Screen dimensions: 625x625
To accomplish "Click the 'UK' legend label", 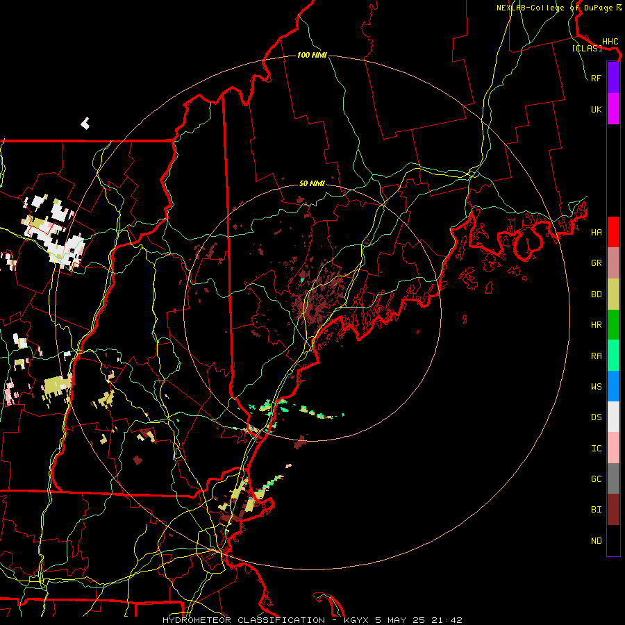I will pos(596,109).
